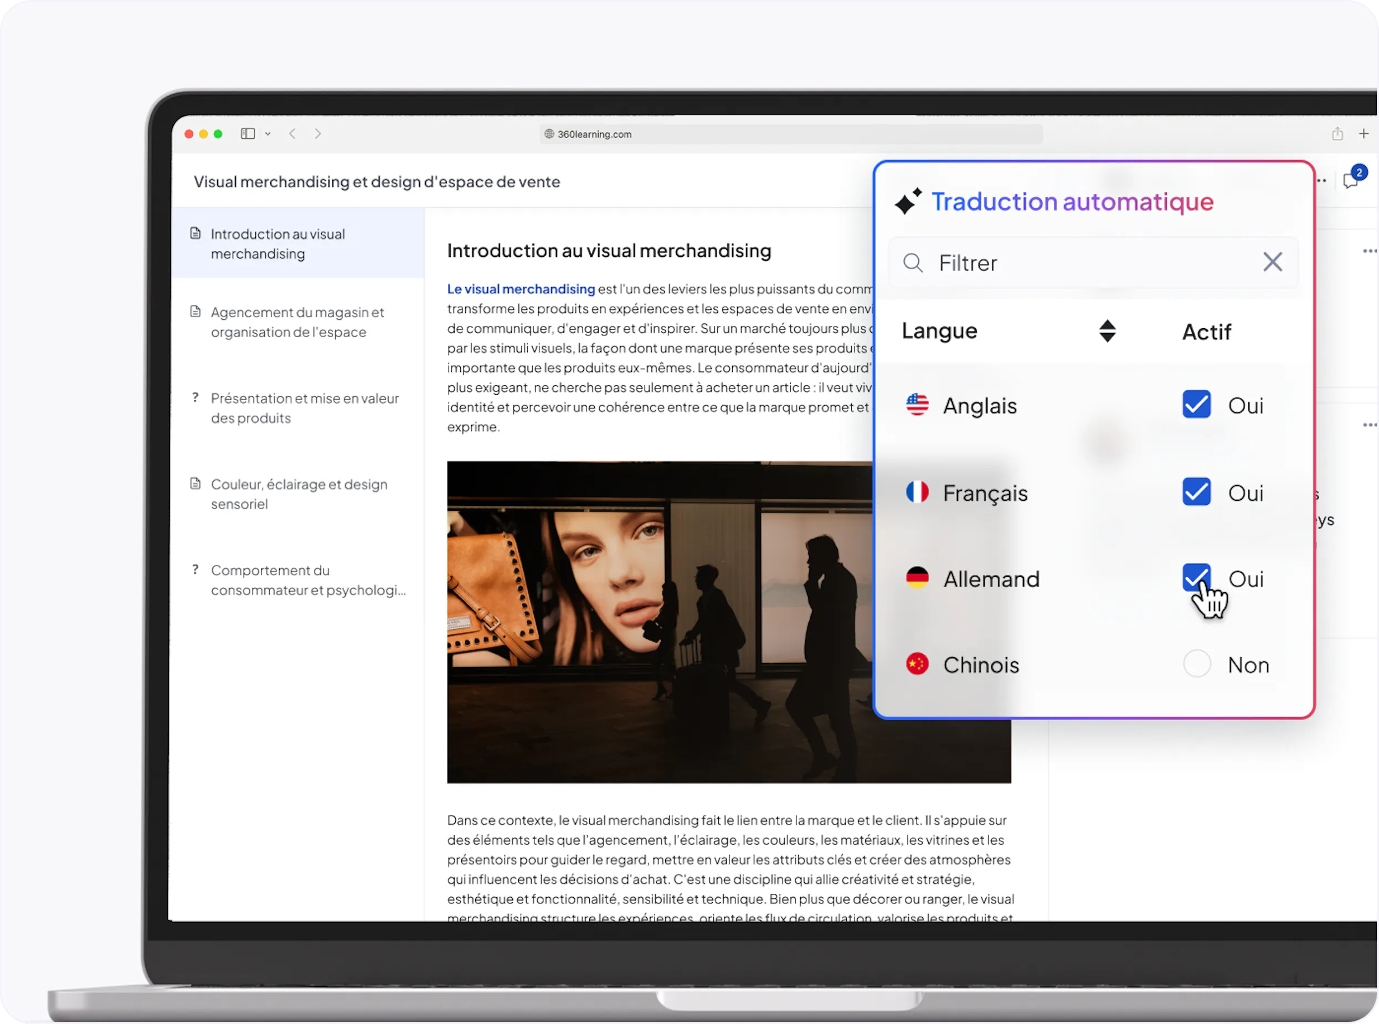The height and width of the screenshot is (1024, 1379).
Task: Go back with the browser back arrow
Action: pos(292,134)
